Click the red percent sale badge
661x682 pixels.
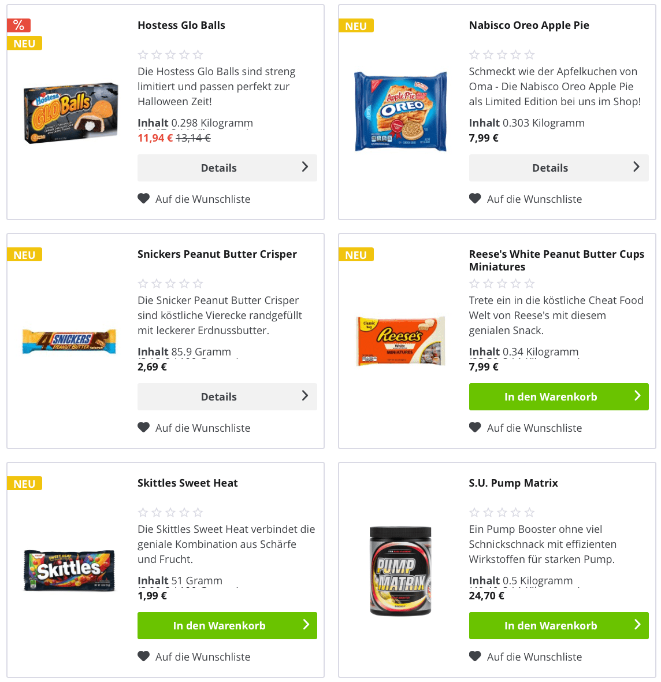pyautogui.click(x=18, y=25)
